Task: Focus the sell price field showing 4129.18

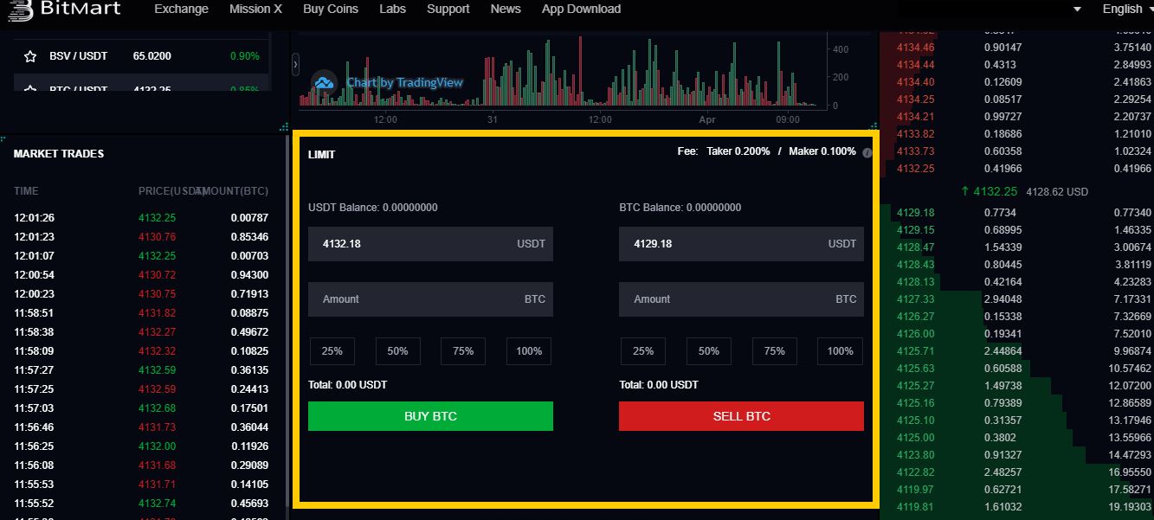Action: point(741,244)
